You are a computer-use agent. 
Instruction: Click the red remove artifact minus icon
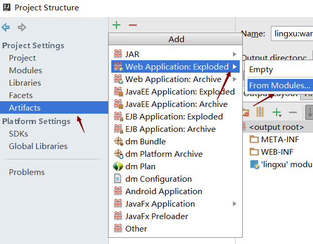133,25
